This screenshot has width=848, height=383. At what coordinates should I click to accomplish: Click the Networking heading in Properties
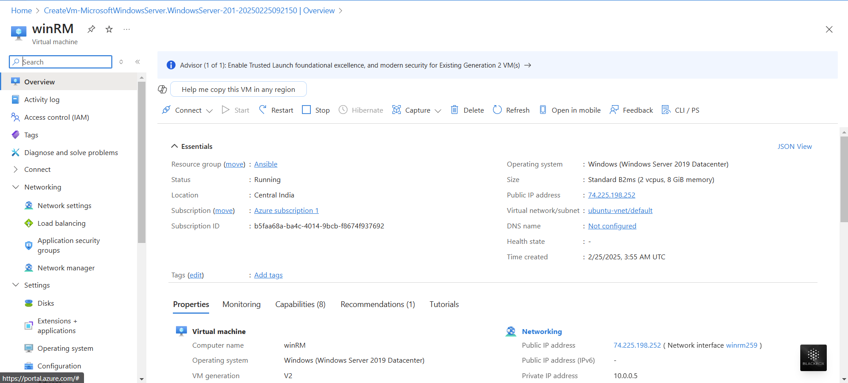click(x=542, y=331)
